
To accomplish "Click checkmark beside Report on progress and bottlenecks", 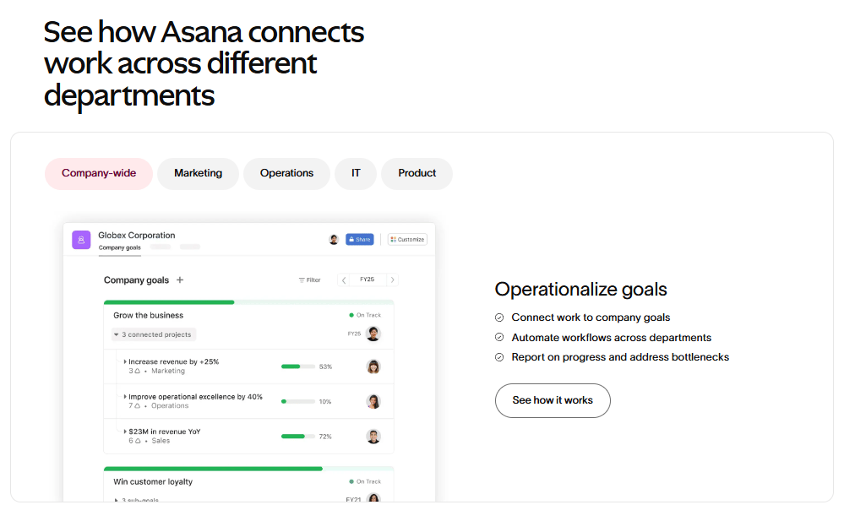I will [x=499, y=357].
